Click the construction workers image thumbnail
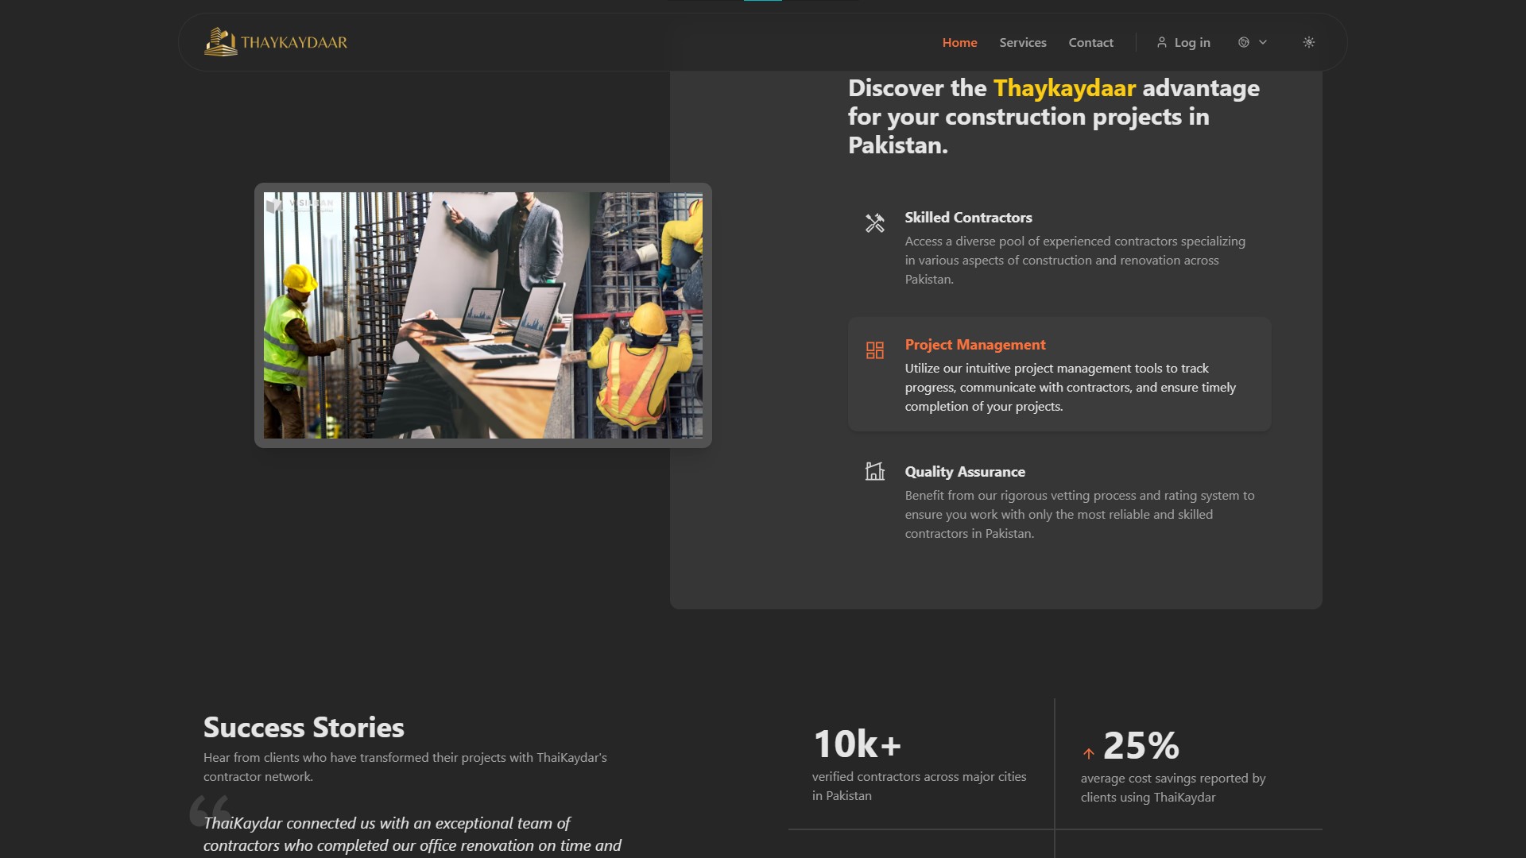 coord(482,315)
